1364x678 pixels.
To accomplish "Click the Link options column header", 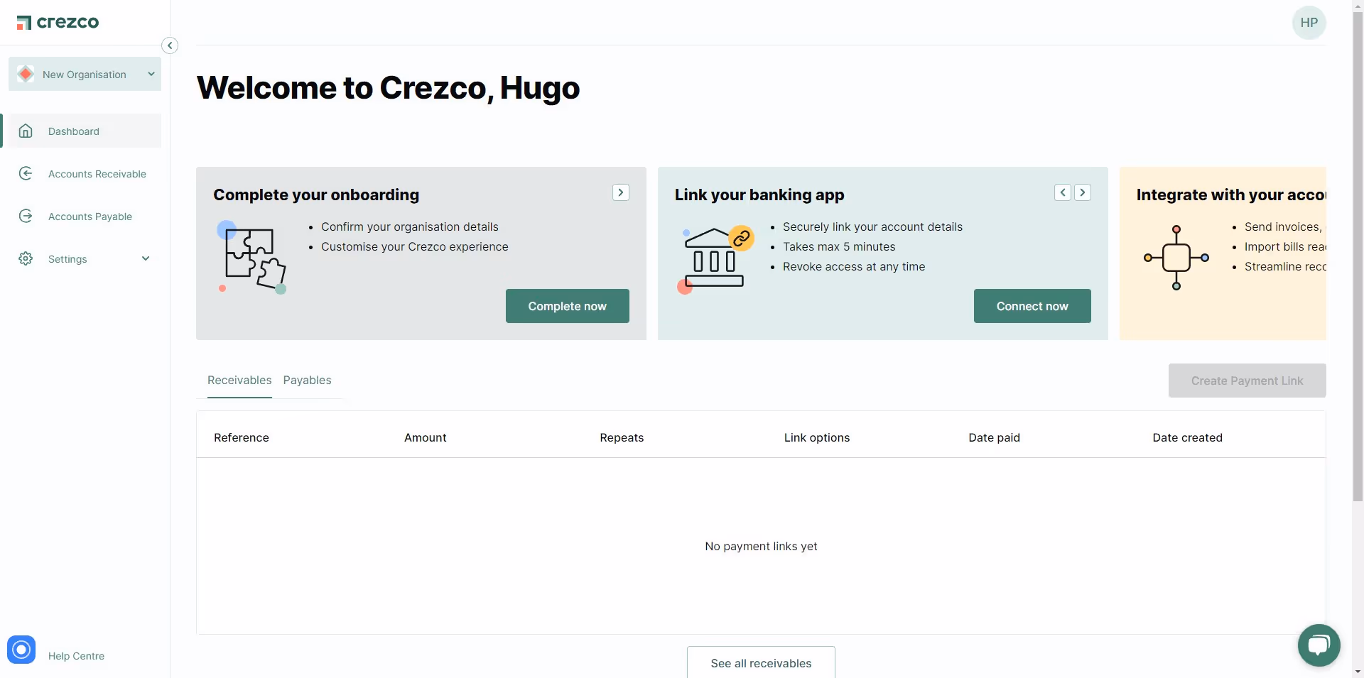I will tap(817, 437).
